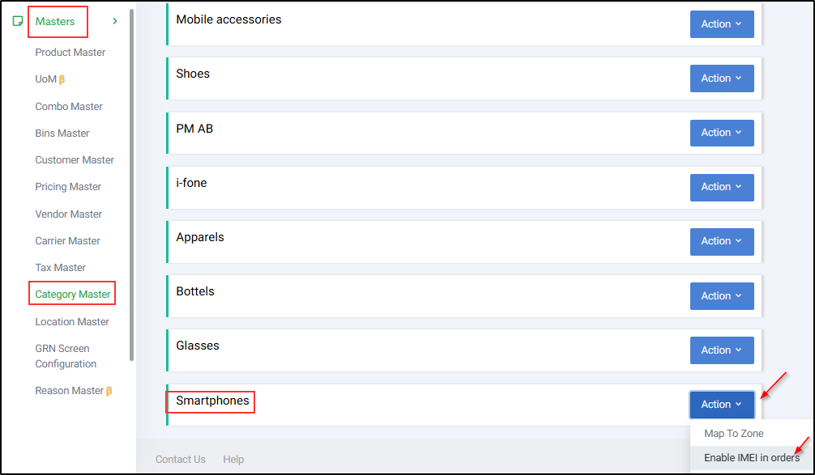The width and height of the screenshot is (815, 475).
Task: Open GRN Screen Configuration in sidebar
Action: (x=66, y=356)
